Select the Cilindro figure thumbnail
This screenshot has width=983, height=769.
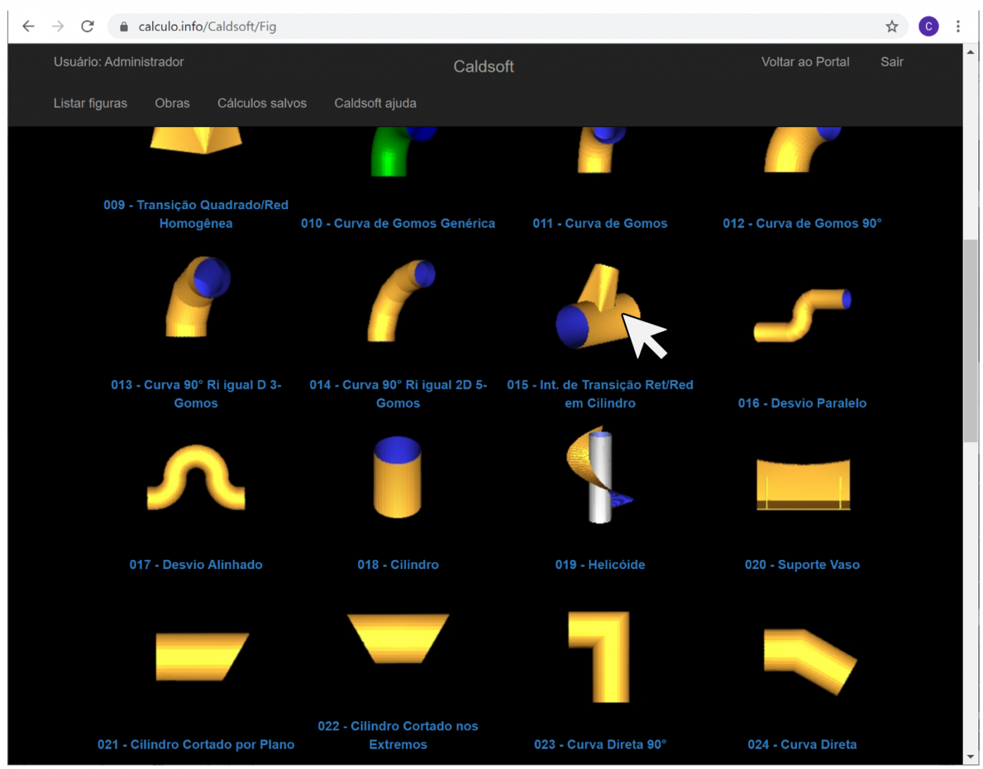tap(397, 476)
